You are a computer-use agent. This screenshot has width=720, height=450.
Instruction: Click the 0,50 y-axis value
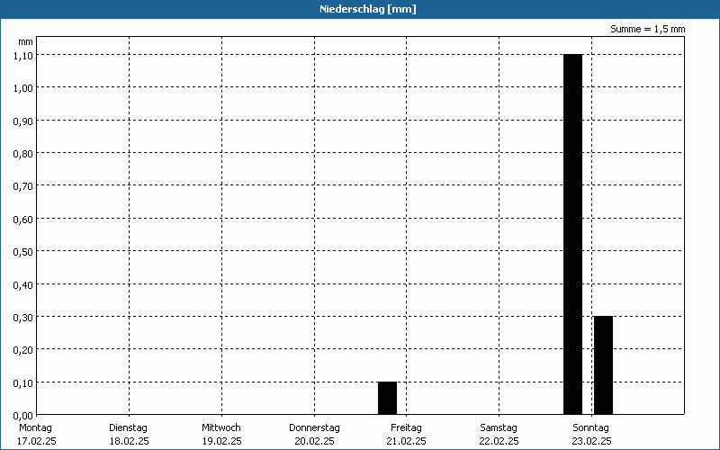coord(23,252)
